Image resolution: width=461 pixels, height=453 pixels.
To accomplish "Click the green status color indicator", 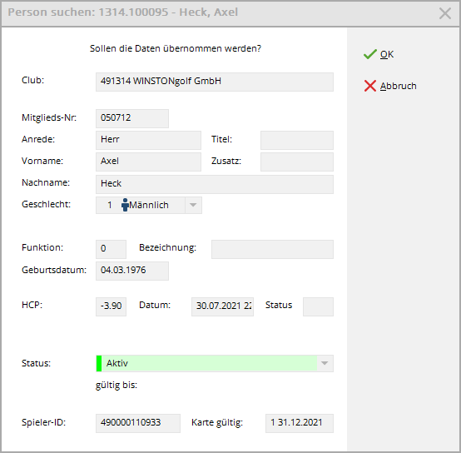I will point(99,363).
